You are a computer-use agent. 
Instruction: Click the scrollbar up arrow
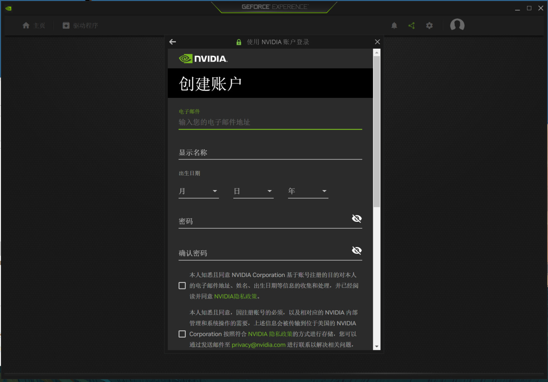pos(377,53)
